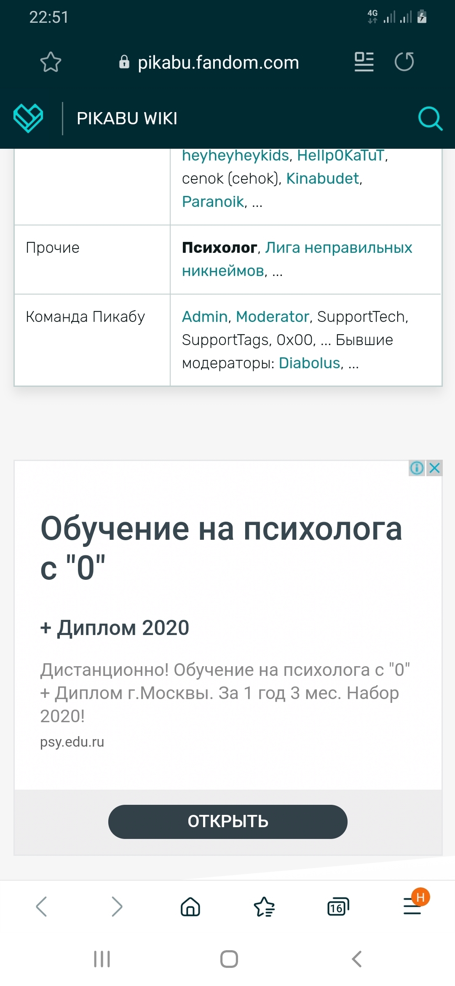The height and width of the screenshot is (986, 455).
Task: Navigate forward in browser toolbar
Action: point(117,906)
